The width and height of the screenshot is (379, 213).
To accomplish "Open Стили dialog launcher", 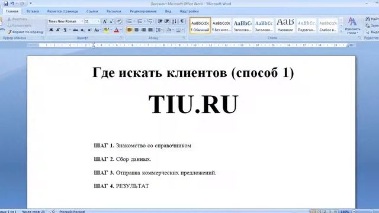I will (x=359, y=38).
